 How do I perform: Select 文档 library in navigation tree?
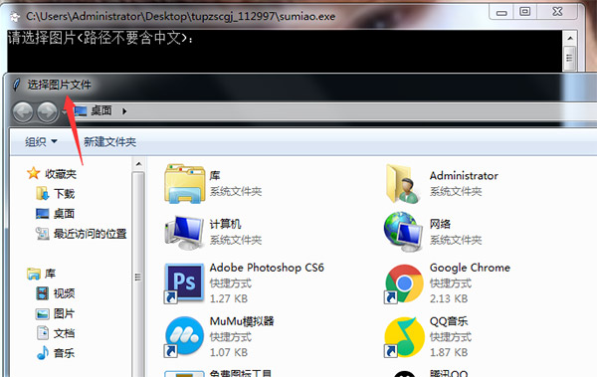pyautogui.click(x=64, y=333)
